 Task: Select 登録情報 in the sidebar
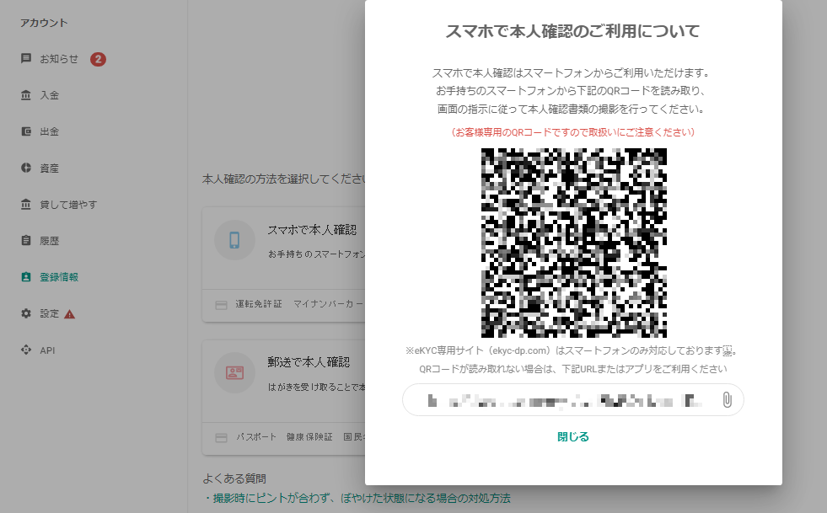click(x=59, y=277)
